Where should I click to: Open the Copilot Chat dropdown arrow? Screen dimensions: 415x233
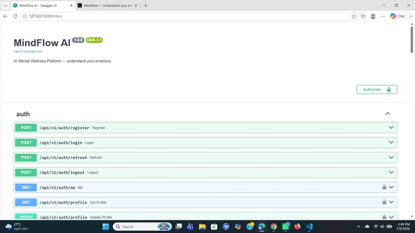[410, 16]
